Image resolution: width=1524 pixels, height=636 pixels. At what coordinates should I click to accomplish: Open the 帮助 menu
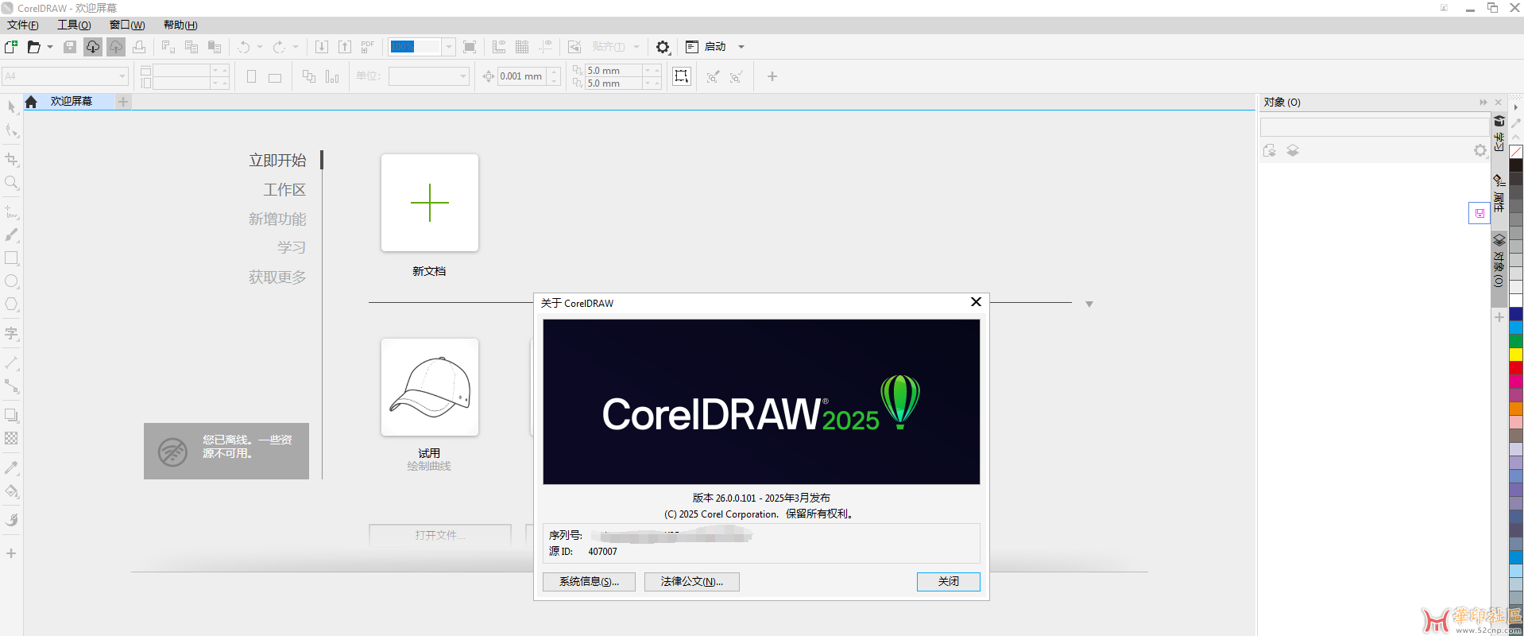coord(180,25)
